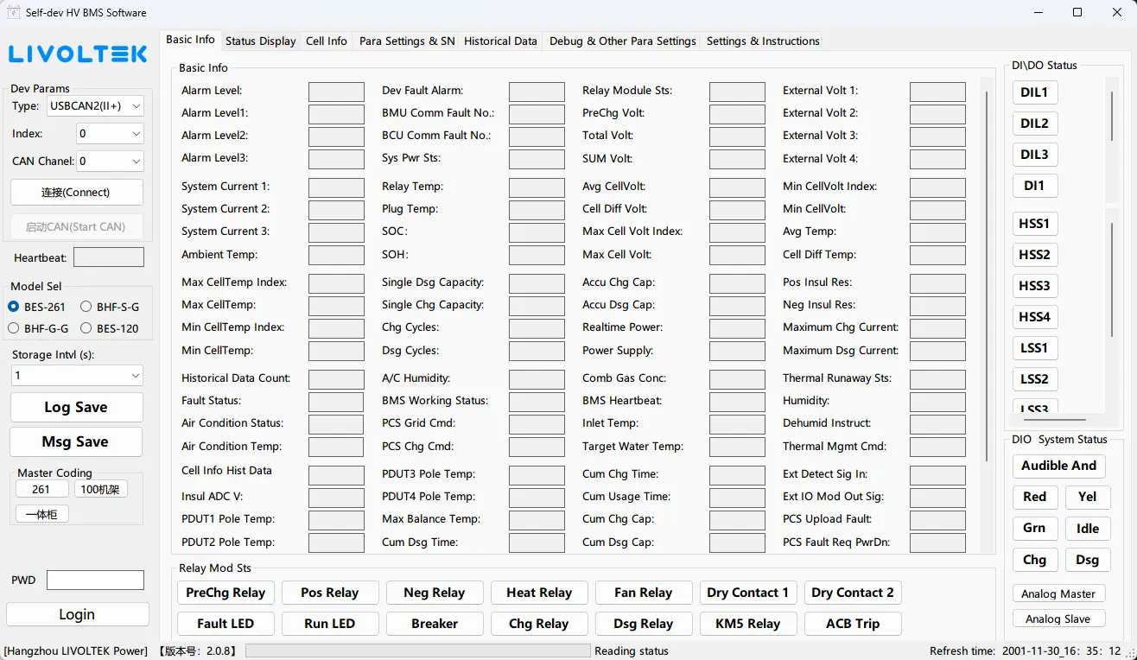Select the BHF-S-G model option

[110, 307]
